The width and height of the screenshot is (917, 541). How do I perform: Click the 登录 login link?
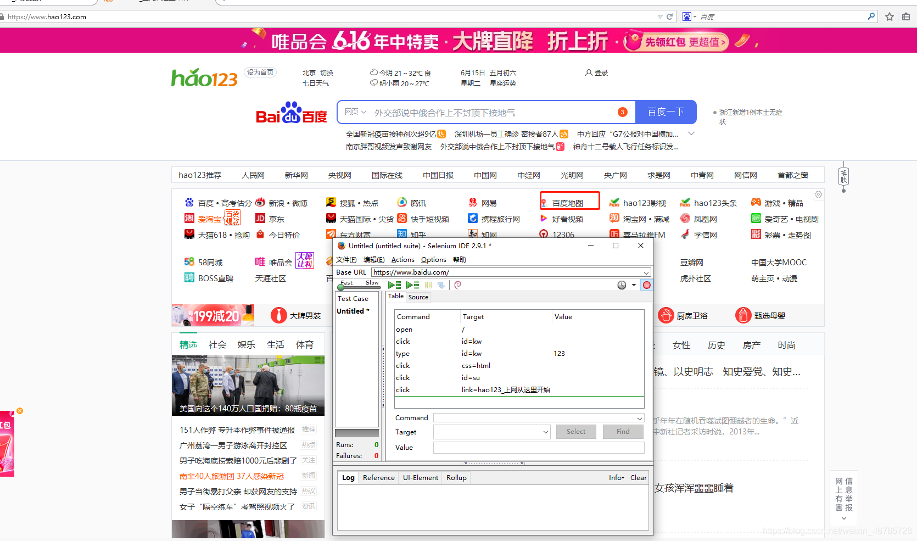coord(597,72)
